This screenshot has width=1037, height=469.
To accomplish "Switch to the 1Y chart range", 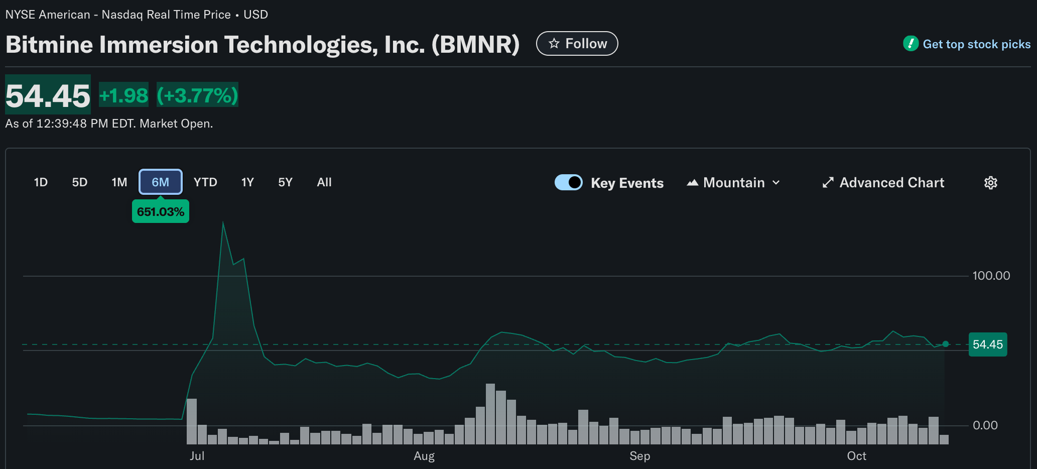I will (x=247, y=182).
